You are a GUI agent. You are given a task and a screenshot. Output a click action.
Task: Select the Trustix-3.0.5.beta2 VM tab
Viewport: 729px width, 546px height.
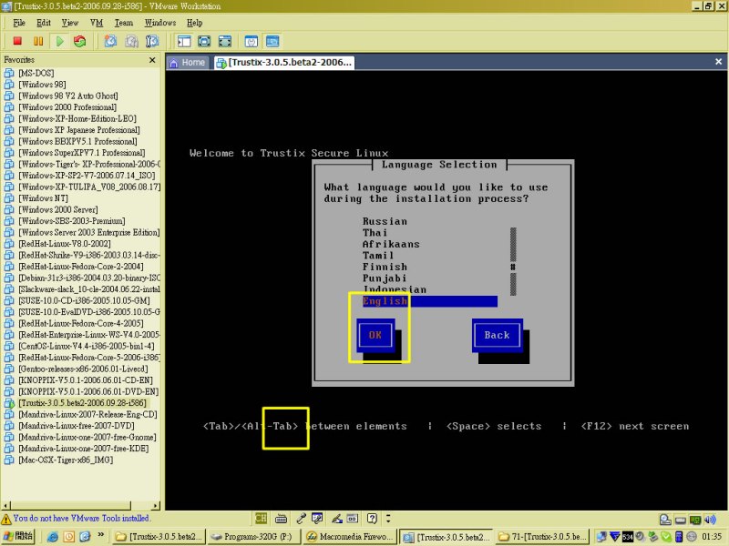point(284,62)
